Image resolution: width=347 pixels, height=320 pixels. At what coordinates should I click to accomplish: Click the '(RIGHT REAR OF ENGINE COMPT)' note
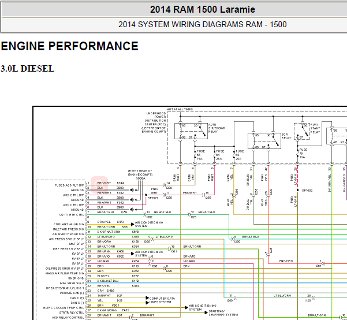click(140, 173)
